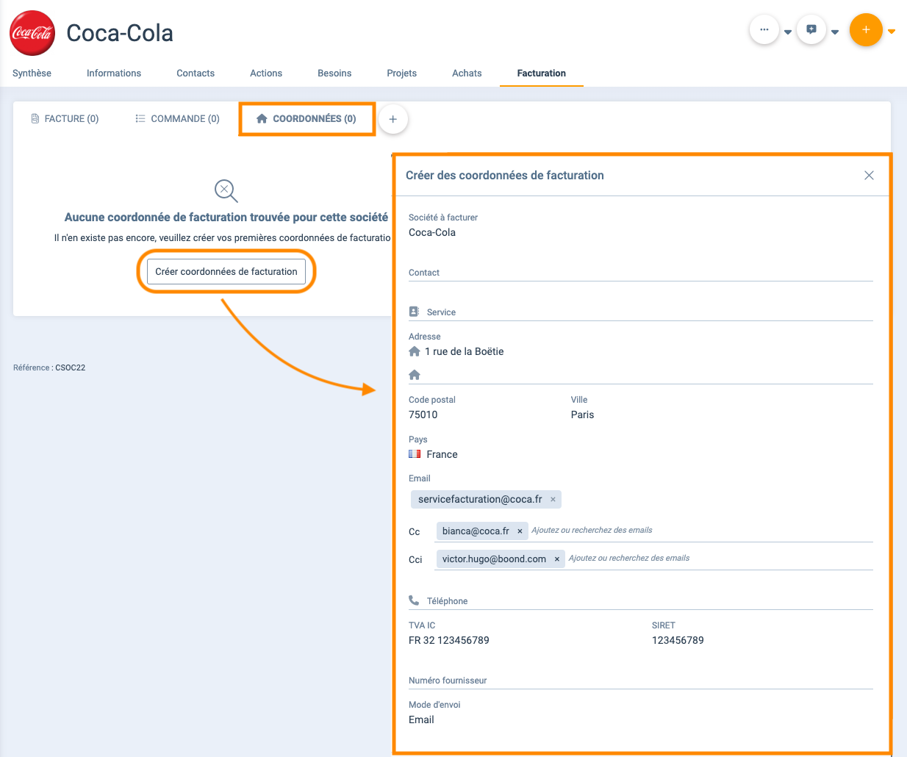Click the Coca-Cola page title

(x=120, y=33)
